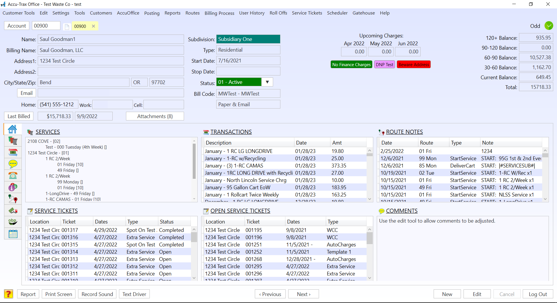Viewport: 557px width, 303px height.
Task: Click the Text Driver button
Action: 134,294
